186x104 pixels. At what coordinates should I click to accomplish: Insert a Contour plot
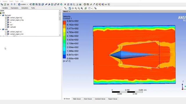34,4
